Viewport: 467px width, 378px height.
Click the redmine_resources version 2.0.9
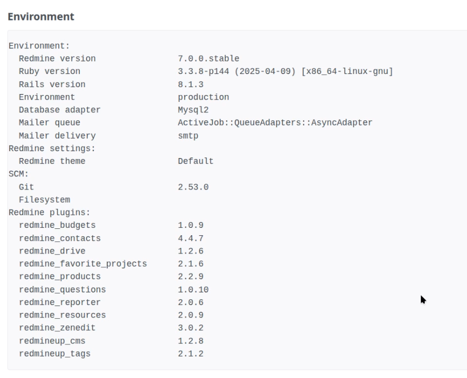[x=191, y=316]
